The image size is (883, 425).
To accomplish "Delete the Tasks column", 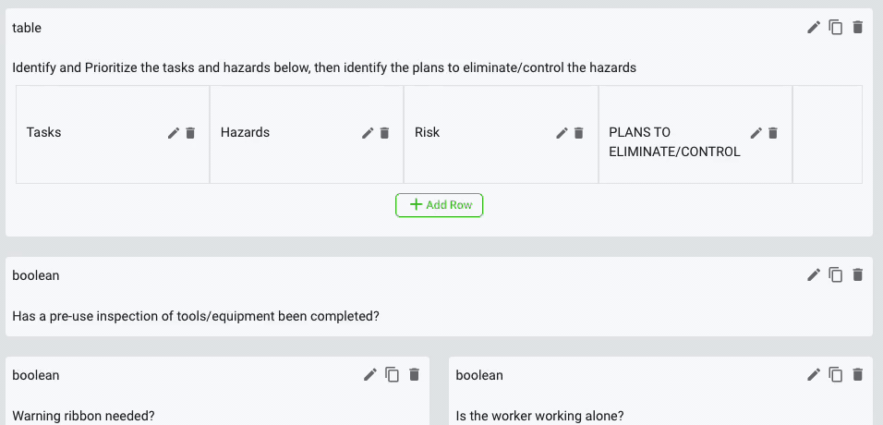I will [x=191, y=133].
